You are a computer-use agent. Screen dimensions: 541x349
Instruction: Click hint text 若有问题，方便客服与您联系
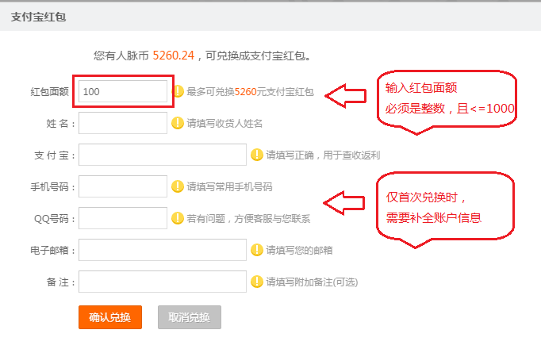pyautogui.click(x=248, y=219)
